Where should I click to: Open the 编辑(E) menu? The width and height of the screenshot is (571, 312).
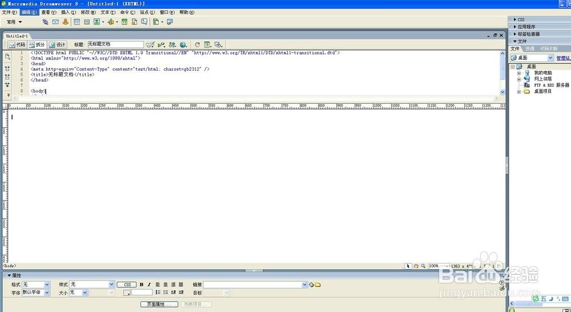(29, 13)
